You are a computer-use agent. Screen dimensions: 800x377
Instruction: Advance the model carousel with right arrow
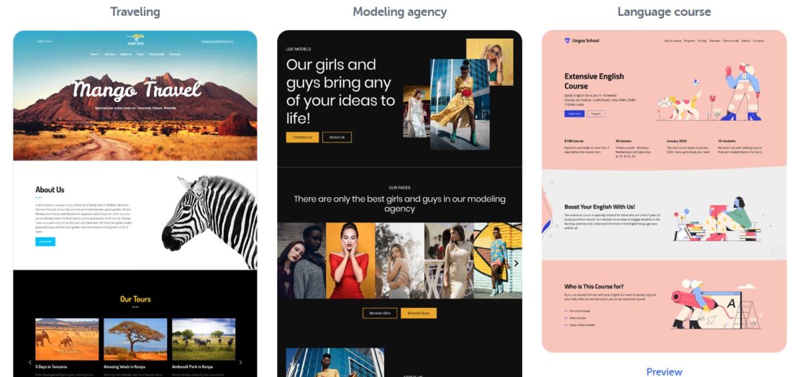[x=516, y=263]
